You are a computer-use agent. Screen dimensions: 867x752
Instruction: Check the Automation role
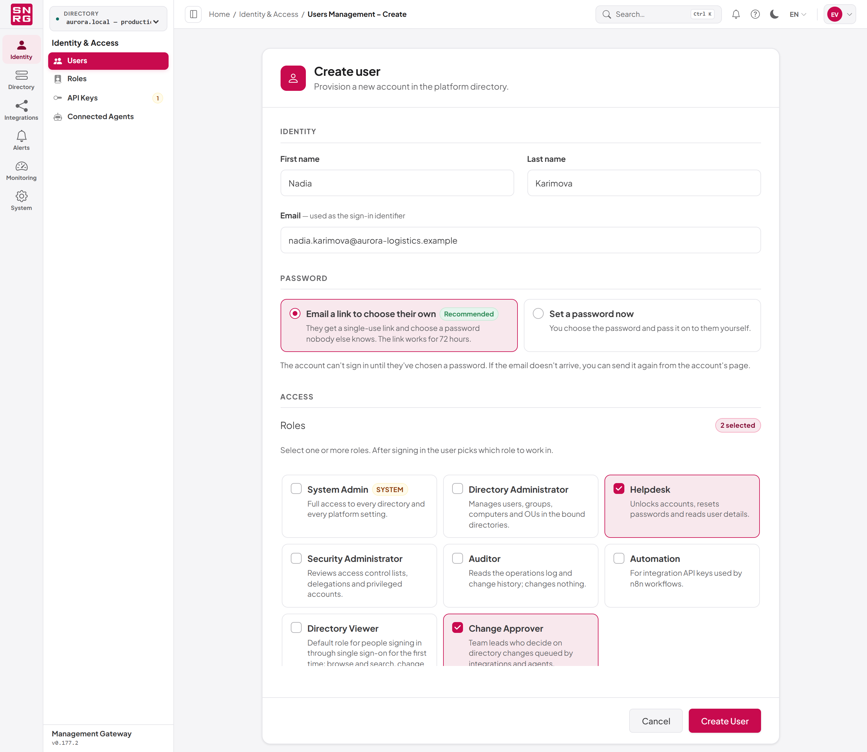pyautogui.click(x=619, y=558)
